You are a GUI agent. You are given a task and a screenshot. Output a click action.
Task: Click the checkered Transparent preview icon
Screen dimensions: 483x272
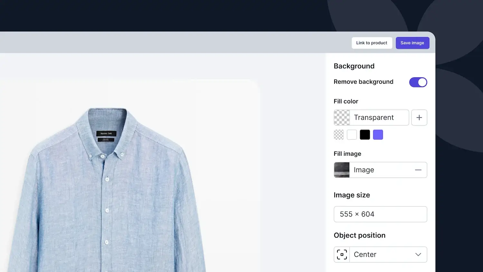342,118
